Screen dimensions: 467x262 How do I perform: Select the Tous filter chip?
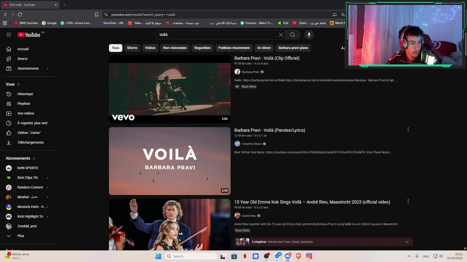pyautogui.click(x=116, y=48)
